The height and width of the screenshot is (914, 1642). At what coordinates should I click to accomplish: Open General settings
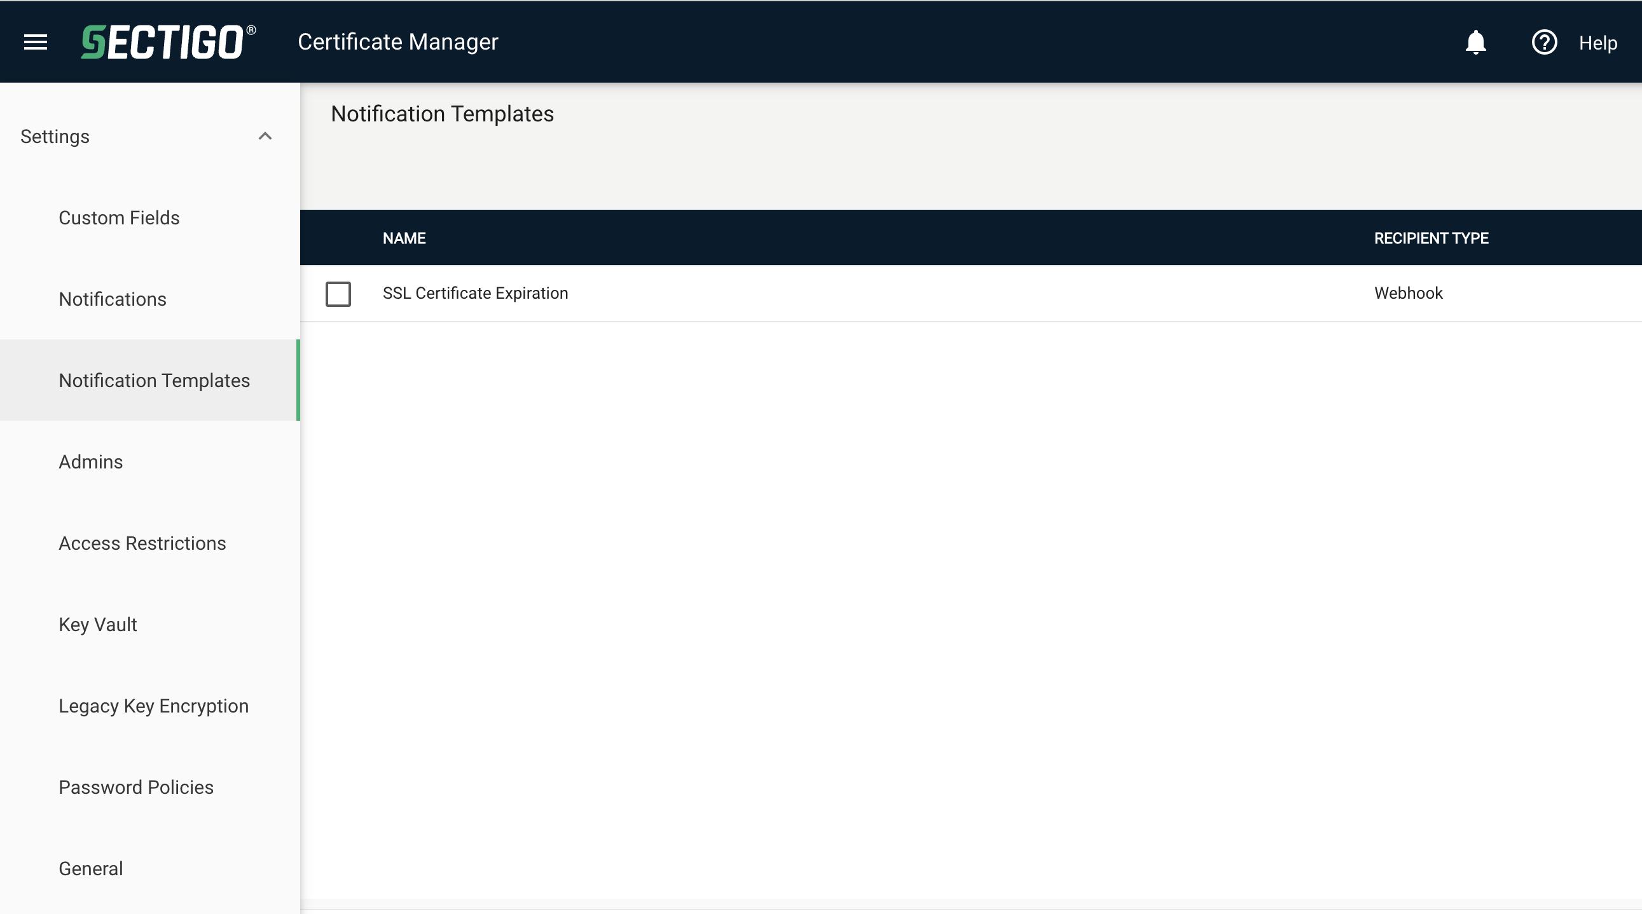pyautogui.click(x=90, y=869)
